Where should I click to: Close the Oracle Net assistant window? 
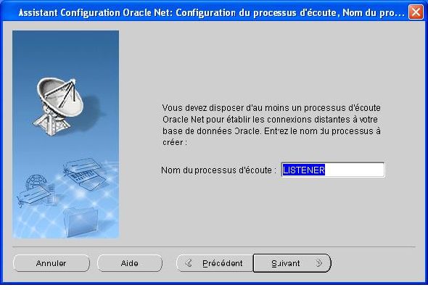point(416,12)
